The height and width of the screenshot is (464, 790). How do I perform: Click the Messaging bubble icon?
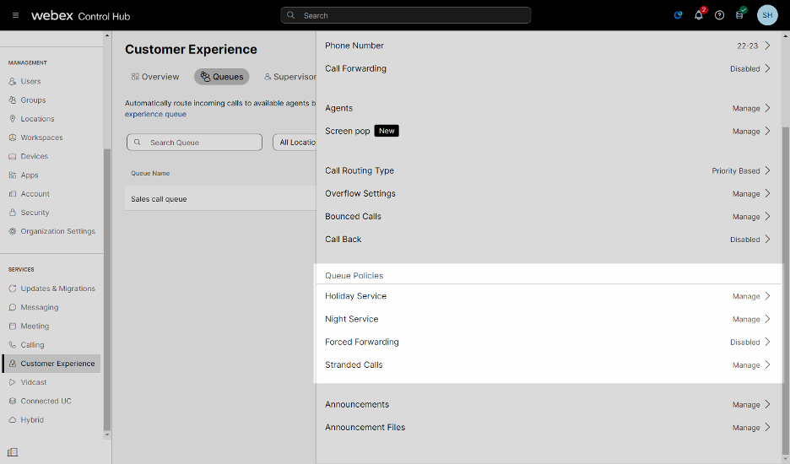click(x=13, y=307)
